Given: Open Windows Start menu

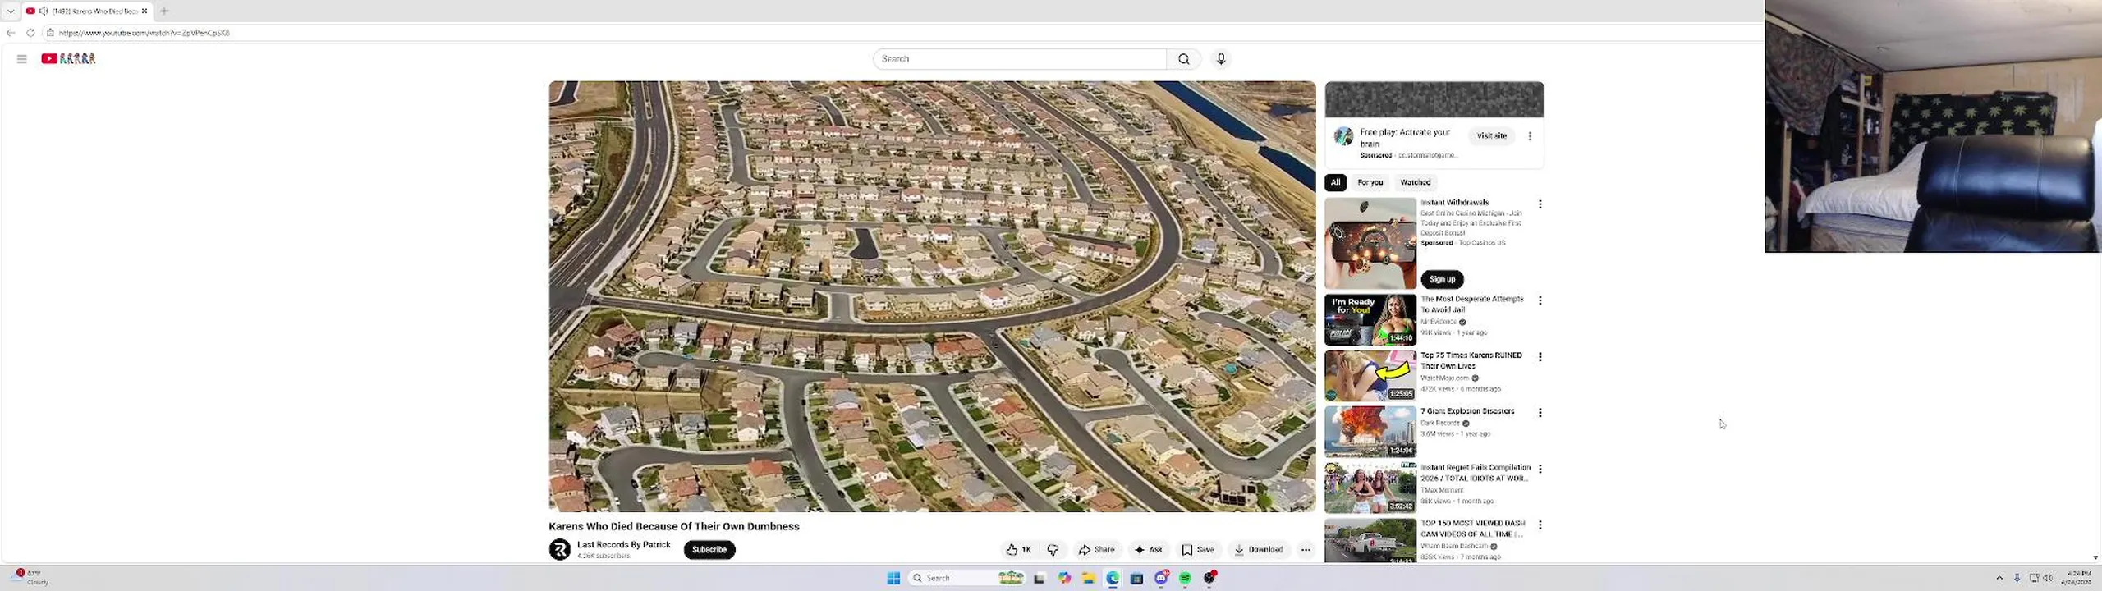Looking at the screenshot, I should coord(893,578).
